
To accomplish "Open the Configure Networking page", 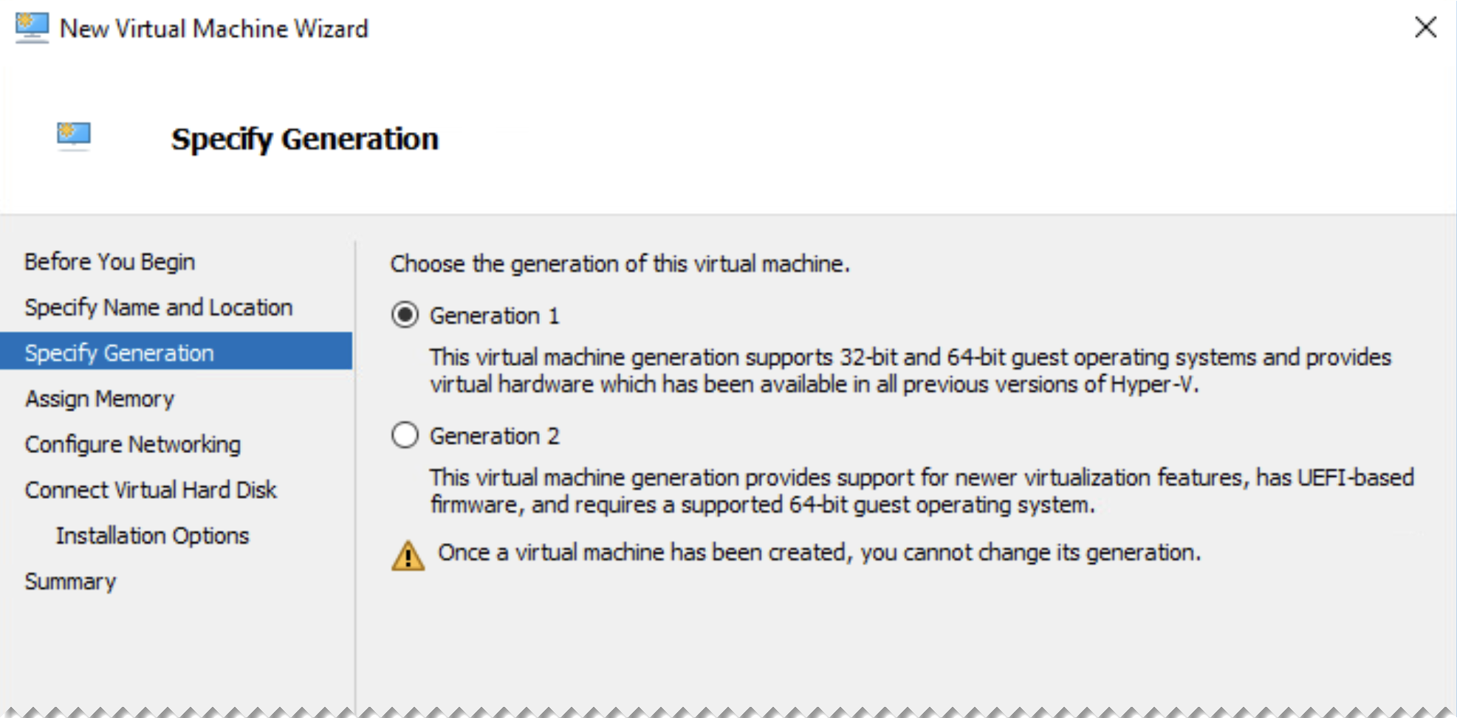I will click(133, 444).
